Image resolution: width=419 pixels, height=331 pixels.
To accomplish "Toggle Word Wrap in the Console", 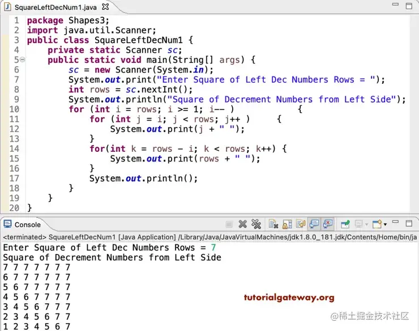I will pos(301,224).
